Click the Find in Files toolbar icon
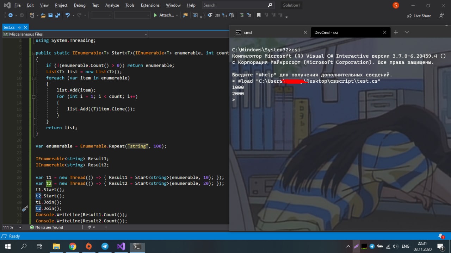 [x=185, y=15]
